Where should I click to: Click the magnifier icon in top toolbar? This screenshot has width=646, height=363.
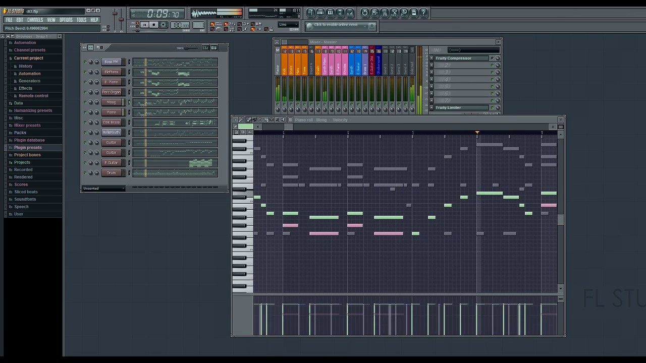404,13
